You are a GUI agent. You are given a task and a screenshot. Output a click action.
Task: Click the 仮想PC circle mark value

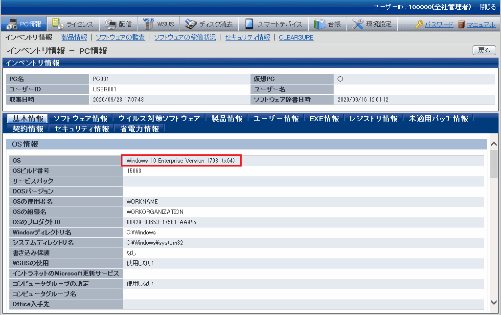point(341,79)
